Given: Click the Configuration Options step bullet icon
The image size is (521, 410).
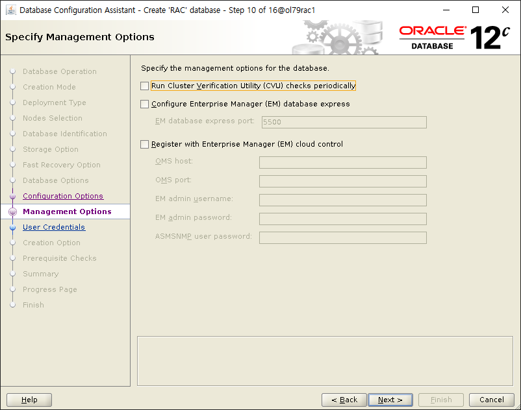Looking at the screenshot, I should pyautogui.click(x=12, y=196).
